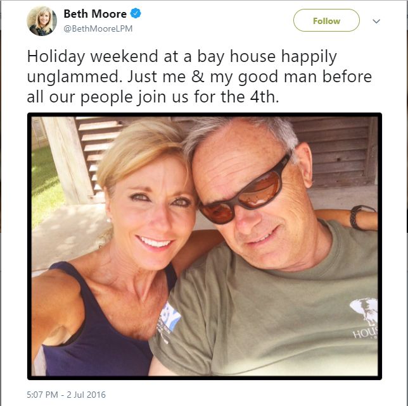The width and height of the screenshot is (408, 406).
Task: Click the elephant logo on green shirt
Action: click(364, 310)
